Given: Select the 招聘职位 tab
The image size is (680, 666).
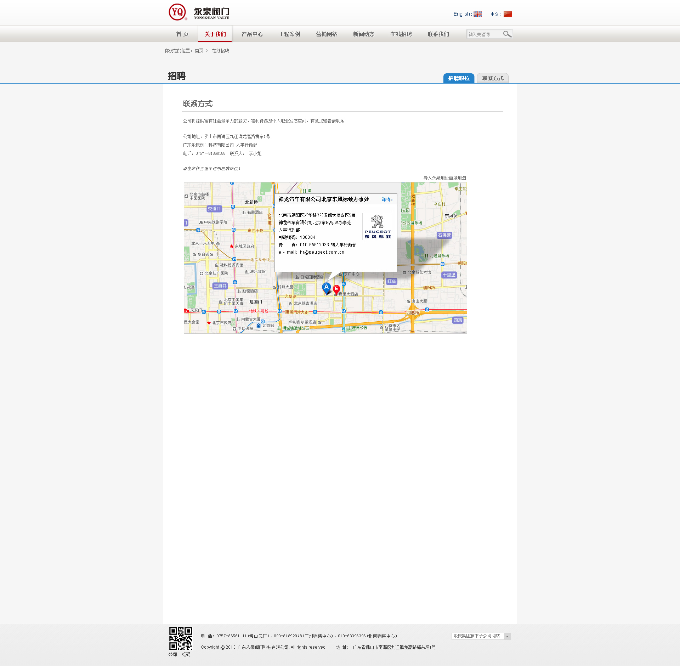Looking at the screenshot, I should pos(459,78).
